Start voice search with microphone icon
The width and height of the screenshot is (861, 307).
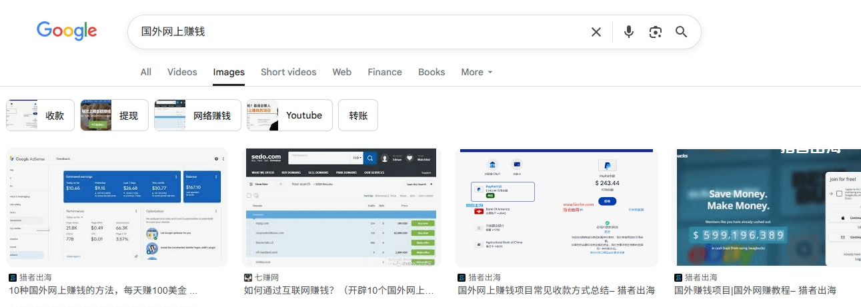[628, 32]
